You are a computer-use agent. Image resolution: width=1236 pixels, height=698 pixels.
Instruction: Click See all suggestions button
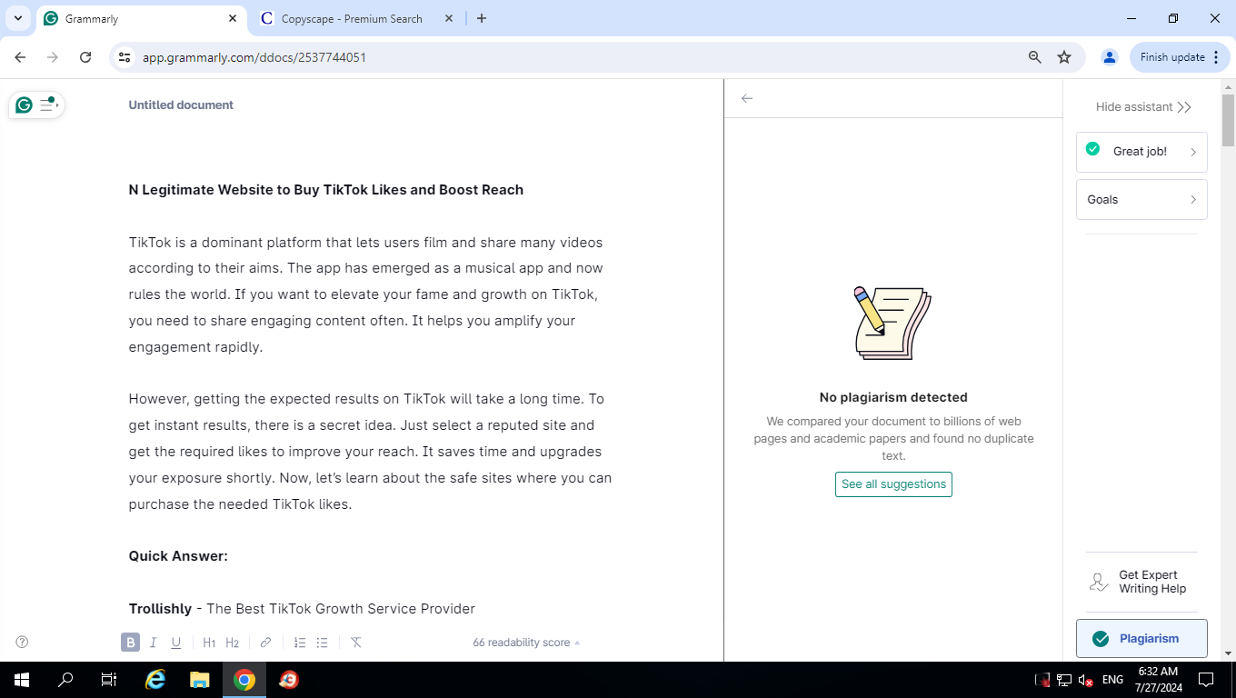893,484
